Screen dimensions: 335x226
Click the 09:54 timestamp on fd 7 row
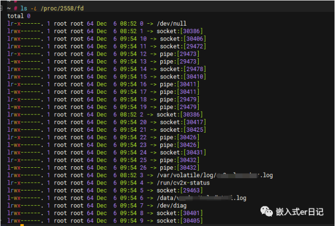point(128,206)
